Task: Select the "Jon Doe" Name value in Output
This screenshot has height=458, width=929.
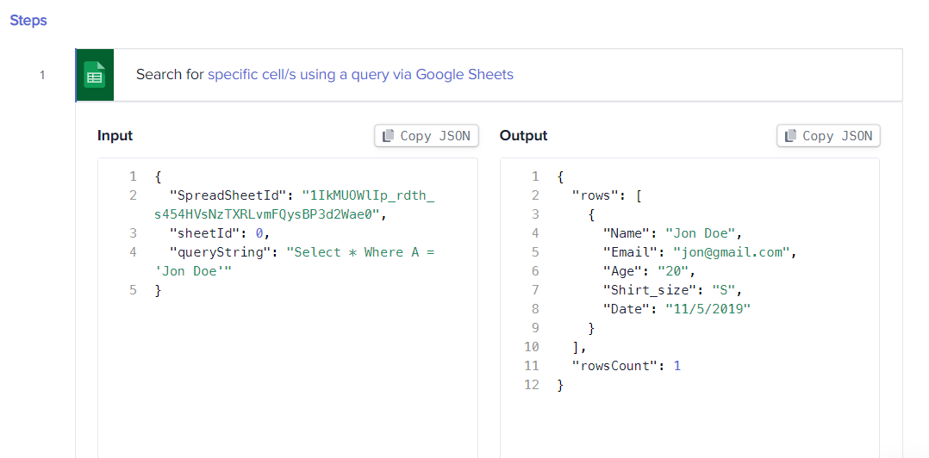Action: coord(700,233)
